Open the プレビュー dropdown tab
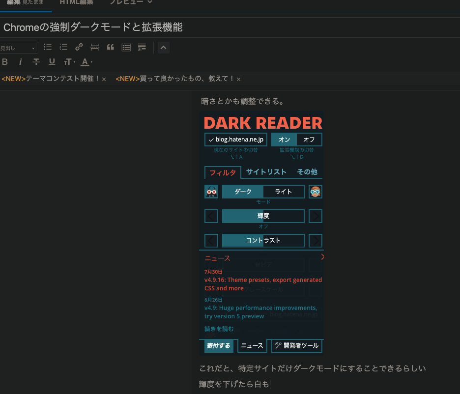The image size is (460, 394). 131,2
